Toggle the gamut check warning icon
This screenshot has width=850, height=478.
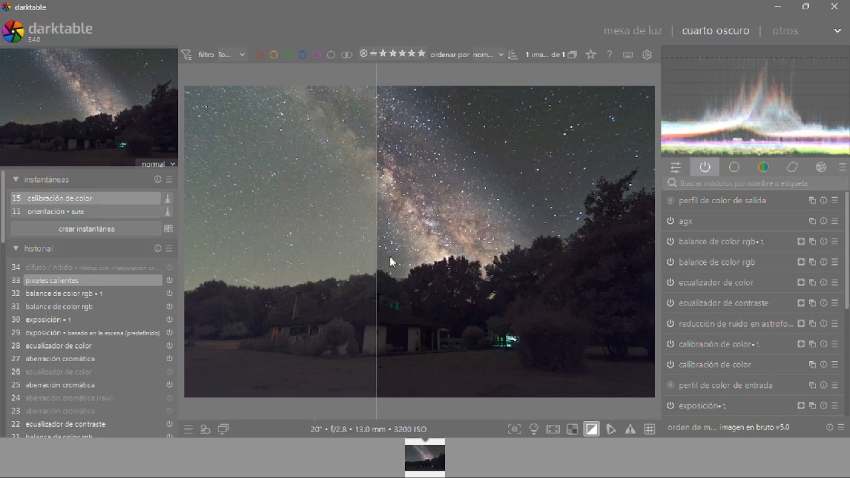[631, 430]
